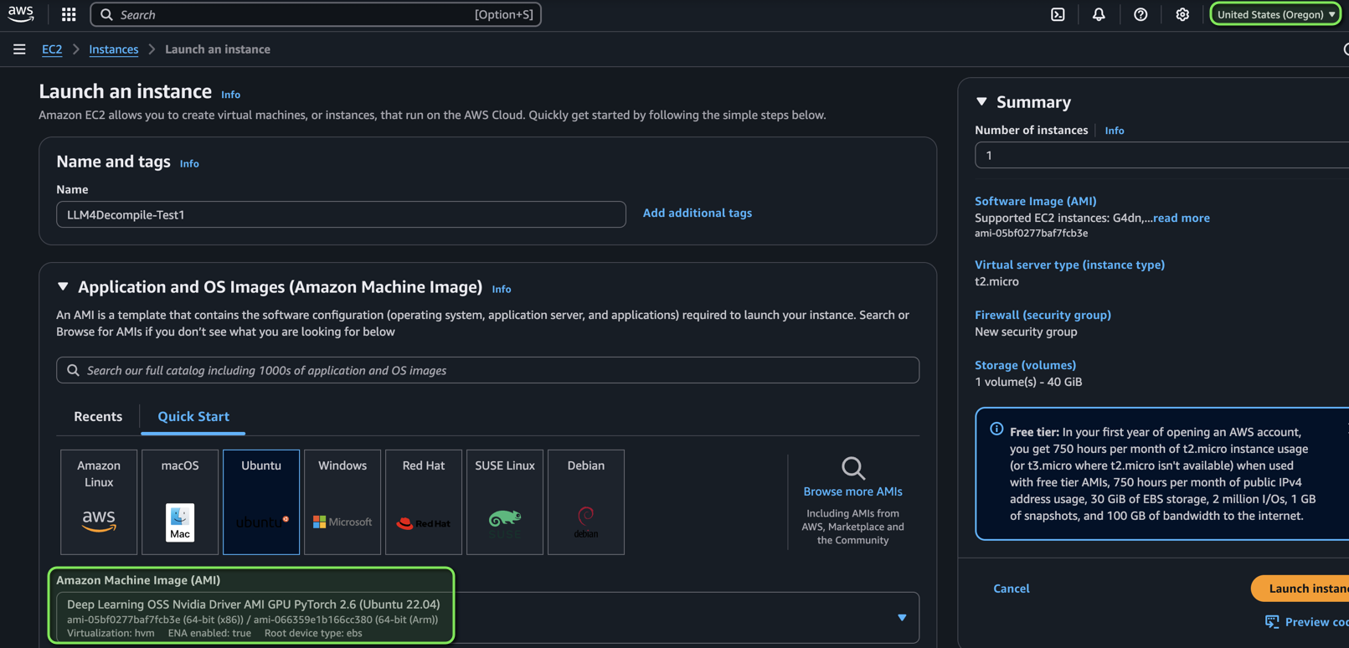Collapse the Summary panel
This screenshot has width=1349, height=648.
click(x=981, y=101)
